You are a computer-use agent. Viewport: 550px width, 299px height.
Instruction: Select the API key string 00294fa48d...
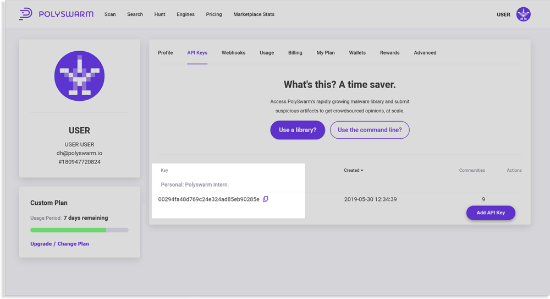[x=208, y=199]
